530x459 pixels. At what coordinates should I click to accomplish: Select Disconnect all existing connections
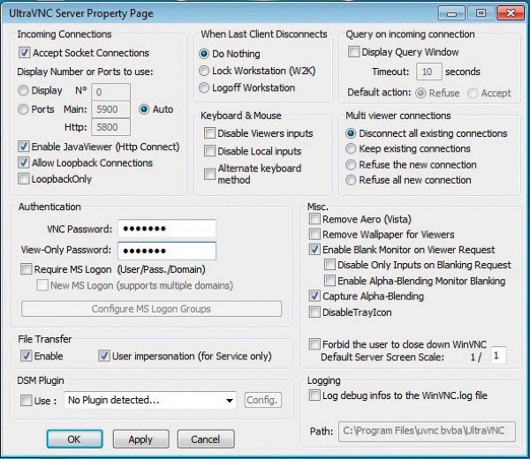[x=351, y=133]
